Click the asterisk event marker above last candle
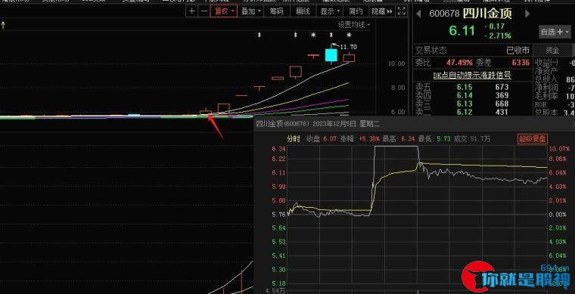The height and width of the screenshot is (294, 575). tap(349, 36)
